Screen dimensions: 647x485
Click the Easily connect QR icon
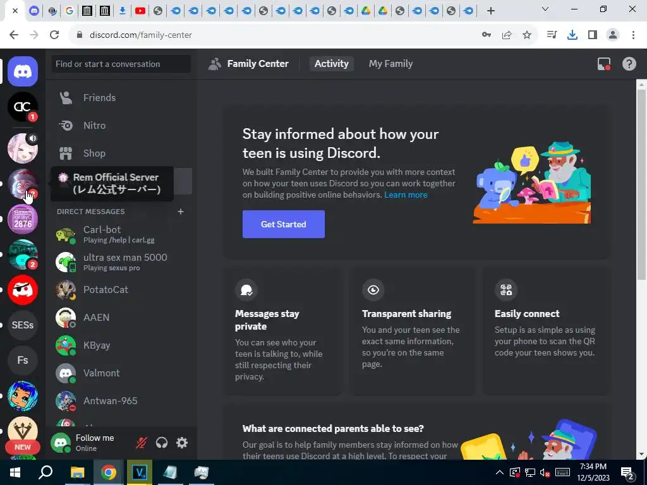click(x=506, y=290)
